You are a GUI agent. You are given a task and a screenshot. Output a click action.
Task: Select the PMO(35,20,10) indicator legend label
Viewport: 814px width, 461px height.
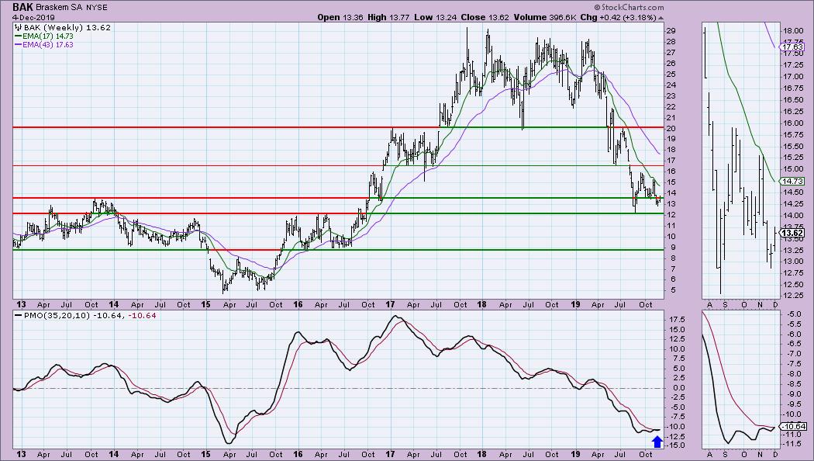pos(57,315)
